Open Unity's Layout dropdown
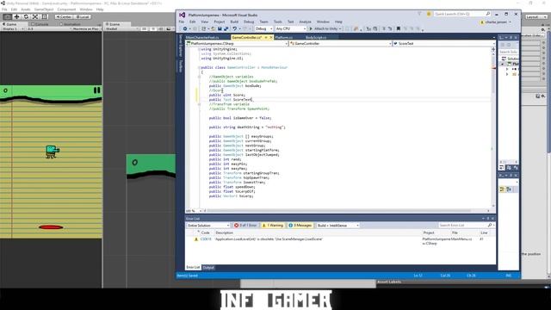Viewport: 551px width, 310px height. (x=536, y=16)
